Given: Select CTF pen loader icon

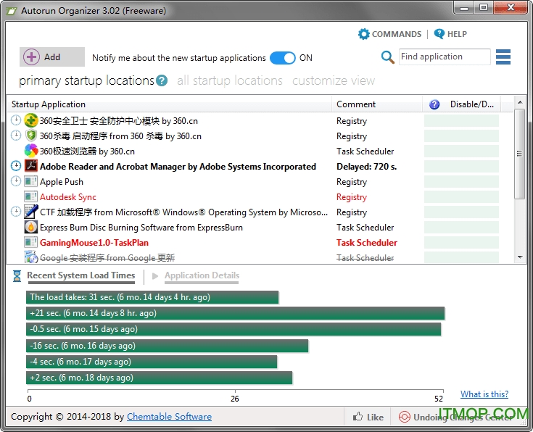Looking at the screenshot, I should click(31, 212).
